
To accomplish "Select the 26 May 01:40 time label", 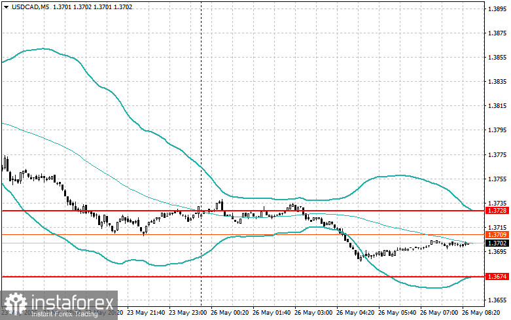I will [x=271, y=313].
